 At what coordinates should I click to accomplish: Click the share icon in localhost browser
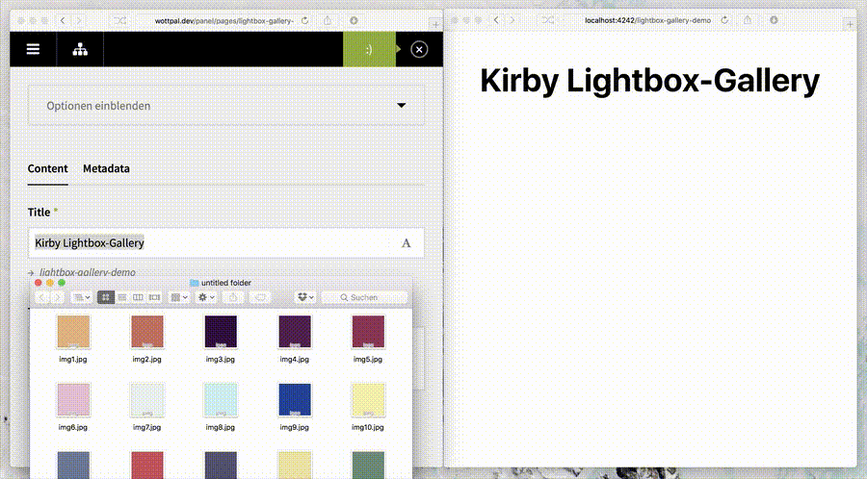748,20
